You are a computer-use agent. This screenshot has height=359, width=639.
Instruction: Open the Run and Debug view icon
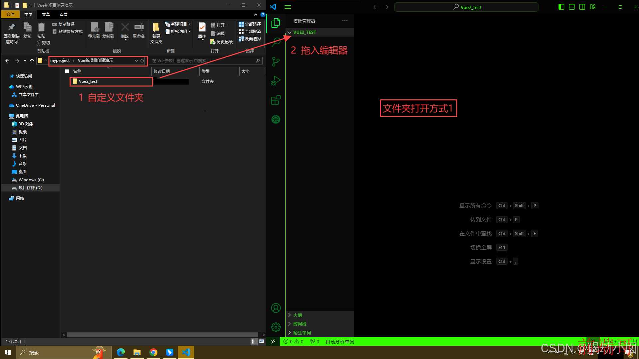click(x=276, y=81)
